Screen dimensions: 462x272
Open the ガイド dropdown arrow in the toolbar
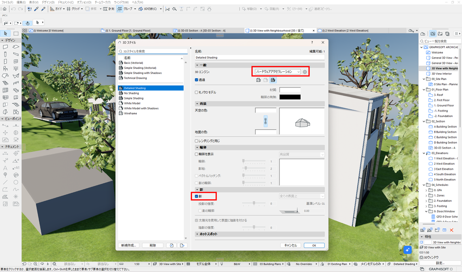[64, 9]
